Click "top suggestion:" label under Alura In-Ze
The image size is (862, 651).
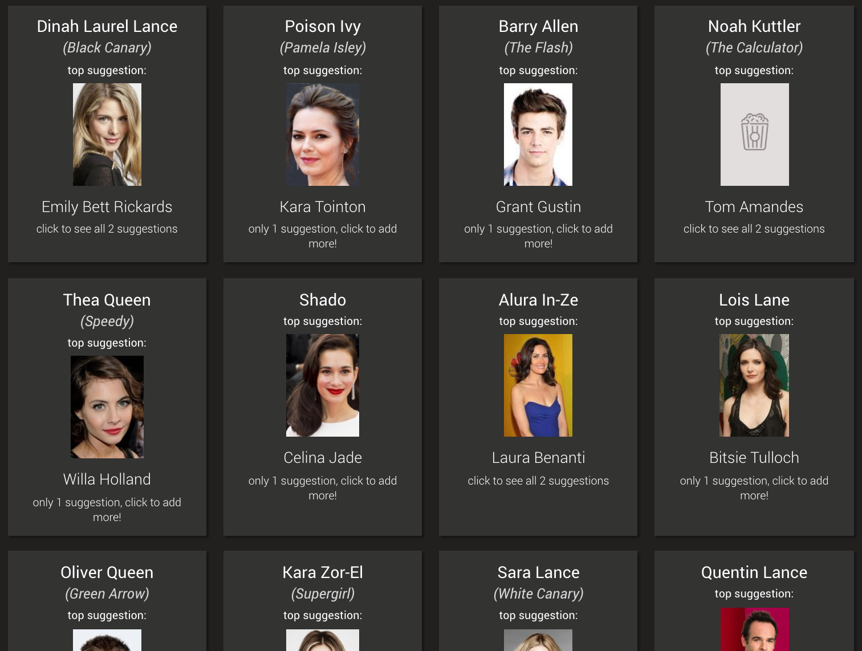[x=538, y=322]
